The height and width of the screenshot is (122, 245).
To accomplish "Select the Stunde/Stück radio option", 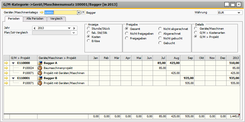I will [x=88, y=29].
